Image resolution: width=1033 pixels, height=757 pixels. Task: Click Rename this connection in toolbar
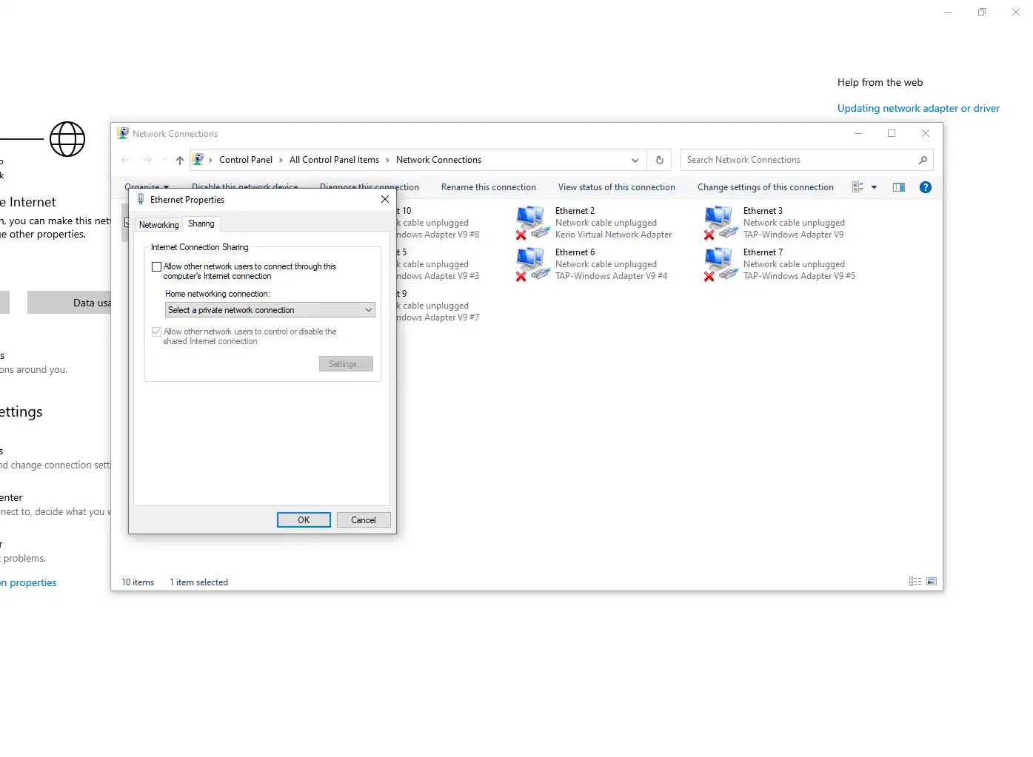(x=488, y=187)
